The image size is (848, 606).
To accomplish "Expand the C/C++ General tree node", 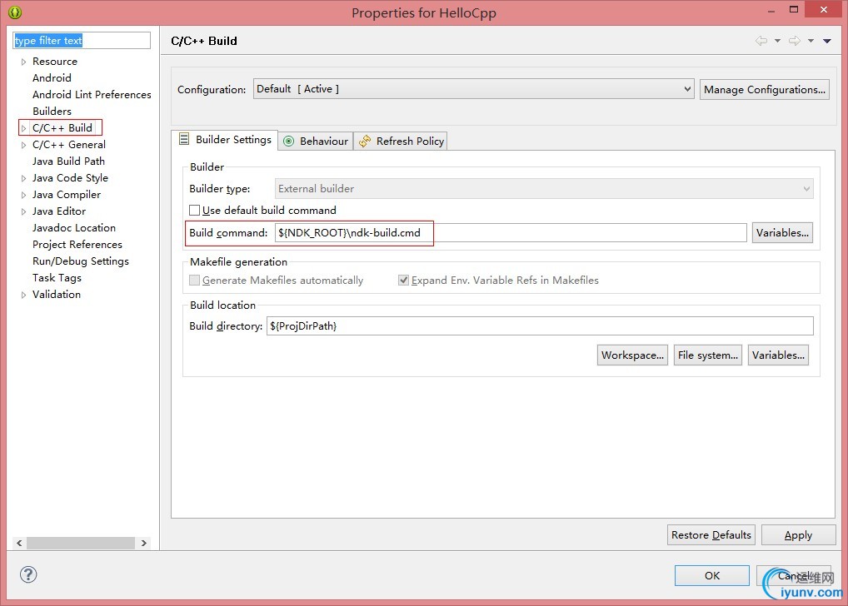I will 23,145.
